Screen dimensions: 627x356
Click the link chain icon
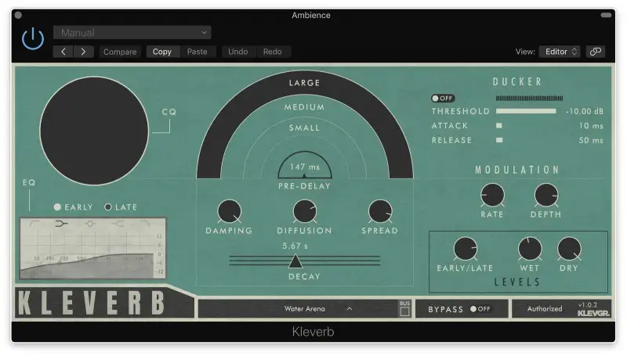[x=596, y=52]
